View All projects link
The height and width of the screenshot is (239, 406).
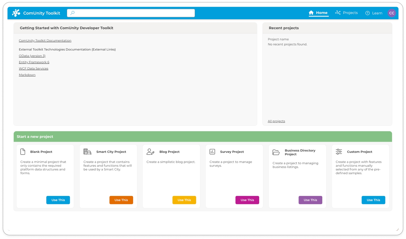click(x=276, y=121)
